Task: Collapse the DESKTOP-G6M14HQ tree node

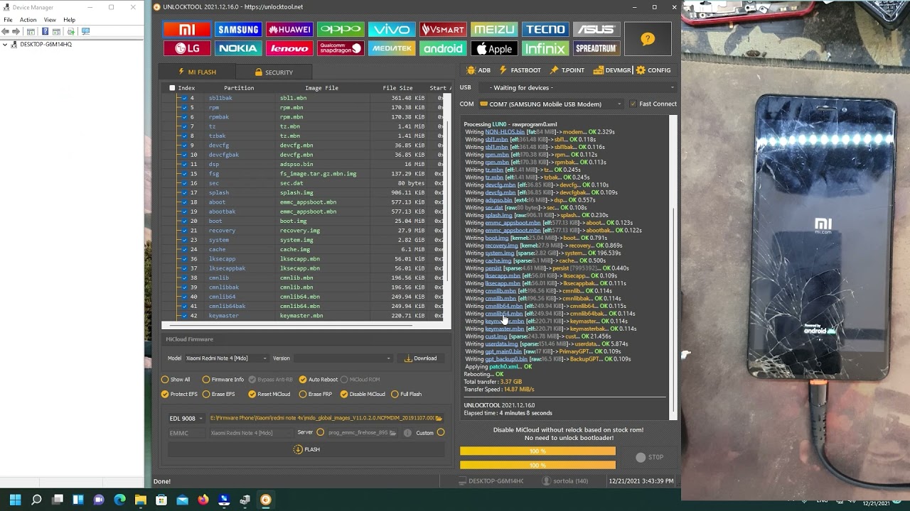Action: click(5, 45)
